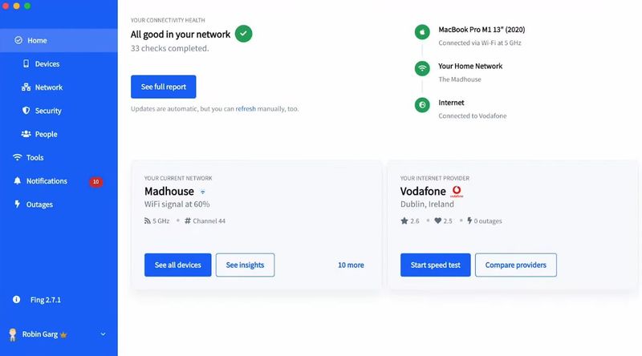
Task: Go to the Network sidebar item
Action: [x=48, y=87]
